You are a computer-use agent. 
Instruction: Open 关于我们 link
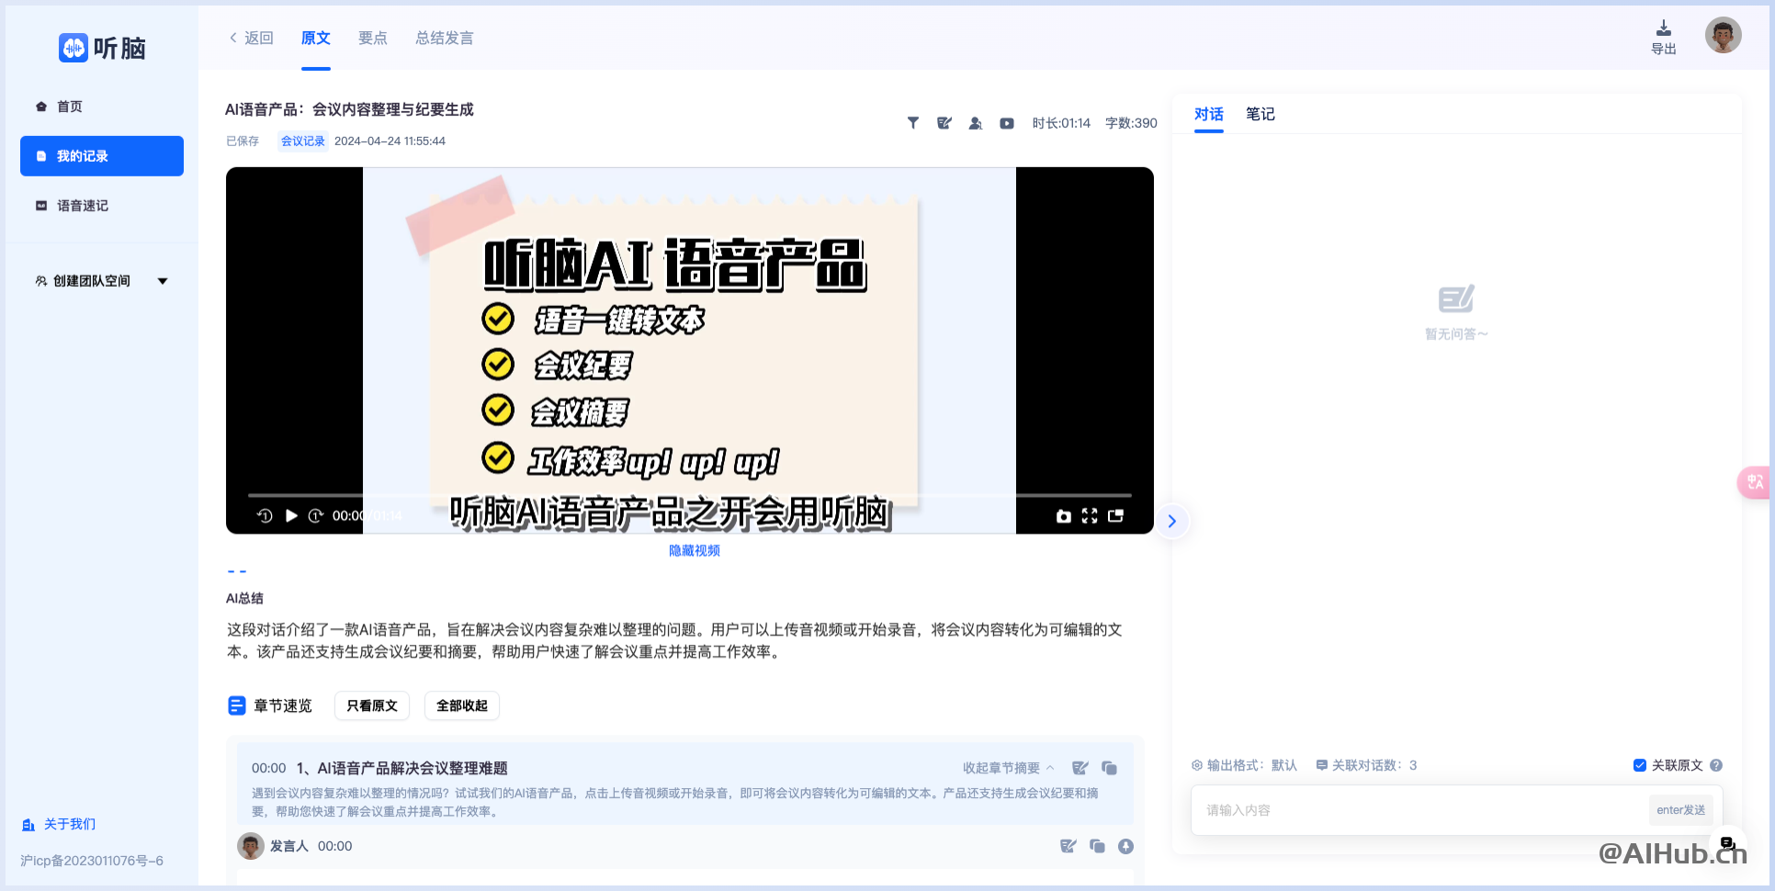tap(59, 824)
